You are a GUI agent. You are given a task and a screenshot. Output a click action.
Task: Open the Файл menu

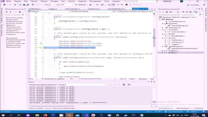point(9,1)
